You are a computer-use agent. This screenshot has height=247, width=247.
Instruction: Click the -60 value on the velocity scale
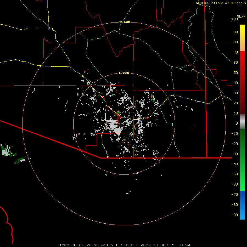click(x=235, y=184)
